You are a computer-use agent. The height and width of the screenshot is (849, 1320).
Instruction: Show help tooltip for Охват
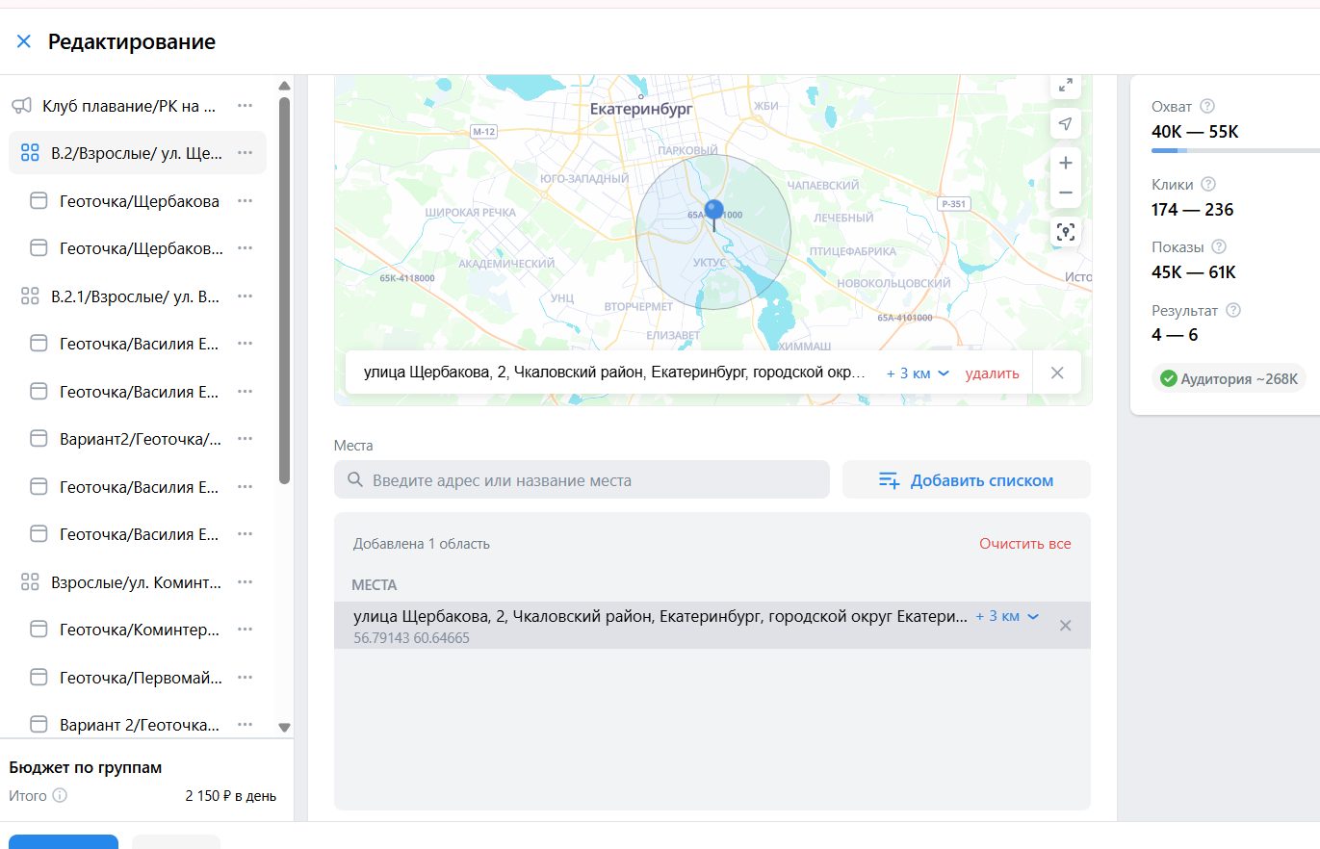tap(1207, 106)
